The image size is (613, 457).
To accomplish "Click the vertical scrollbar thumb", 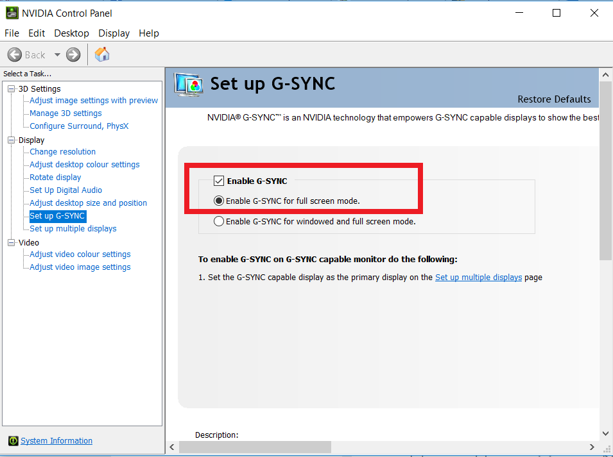I will 605,171.
